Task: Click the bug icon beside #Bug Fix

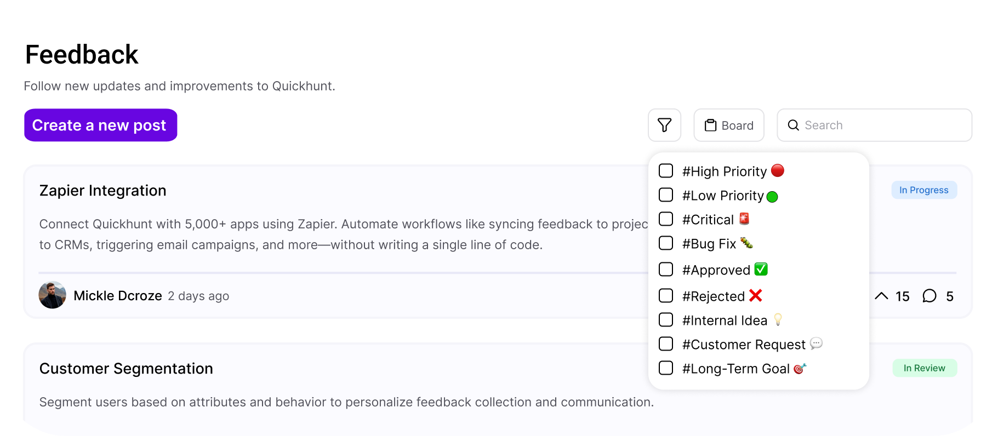Action: 746,243
